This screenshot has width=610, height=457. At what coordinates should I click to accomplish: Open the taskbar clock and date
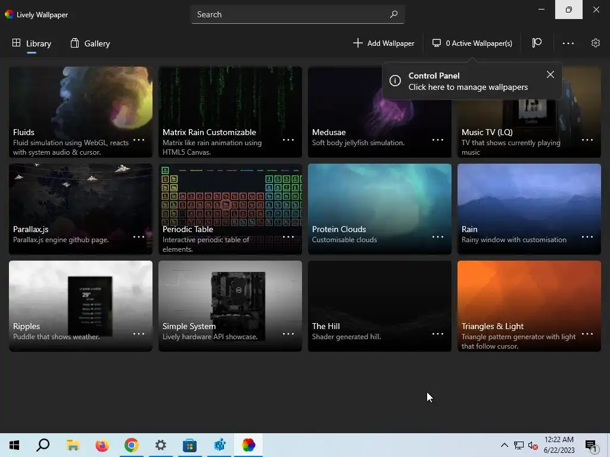coord(559,445)
